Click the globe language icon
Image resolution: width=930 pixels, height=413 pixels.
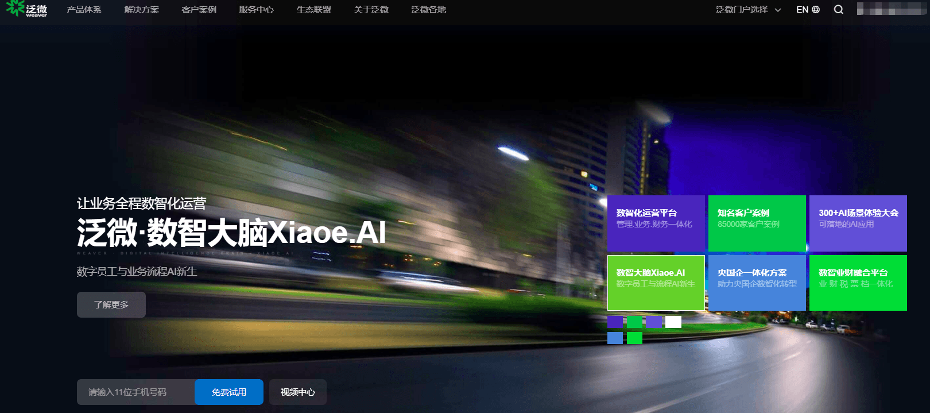tap(816, 10)
